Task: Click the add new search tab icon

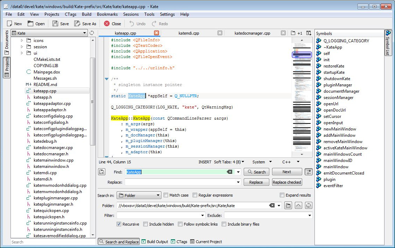Action: pyautogui.click(x=102, y=172)
